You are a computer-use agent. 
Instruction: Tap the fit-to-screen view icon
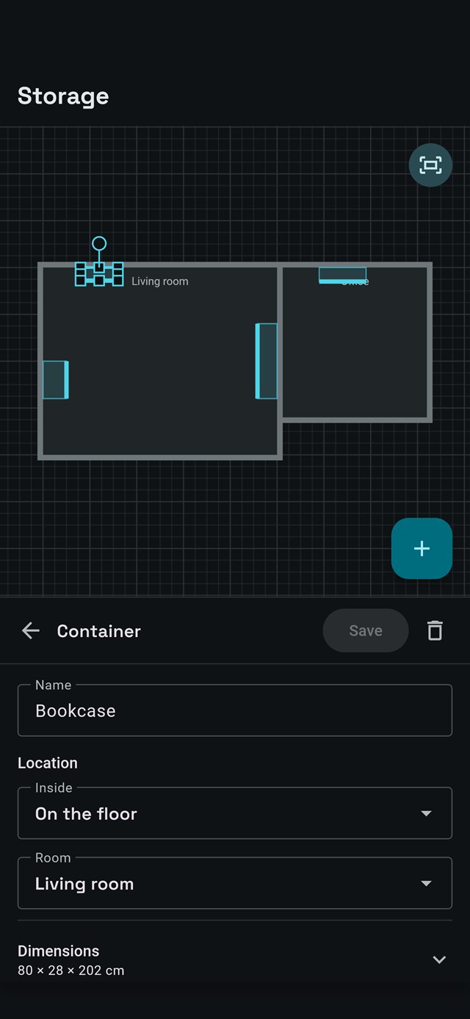(430, 165)
